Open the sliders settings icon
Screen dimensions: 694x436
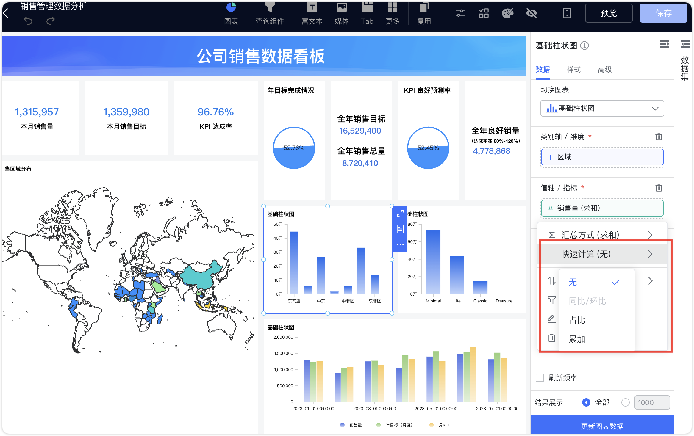(460, 13)
